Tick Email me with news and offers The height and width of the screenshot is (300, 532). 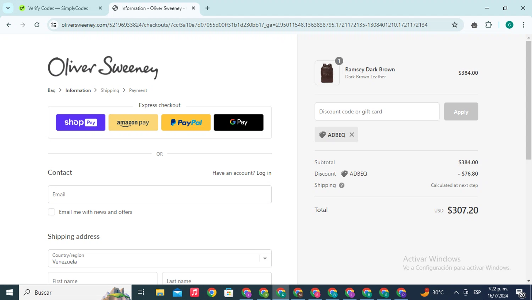pos(51,212)
